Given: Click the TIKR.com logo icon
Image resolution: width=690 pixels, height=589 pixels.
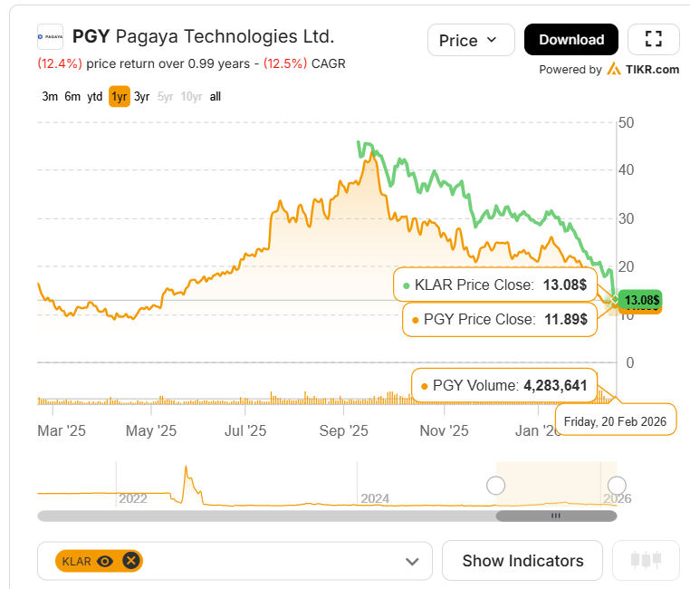Looking at the screenshot, I should click(613, 69).
